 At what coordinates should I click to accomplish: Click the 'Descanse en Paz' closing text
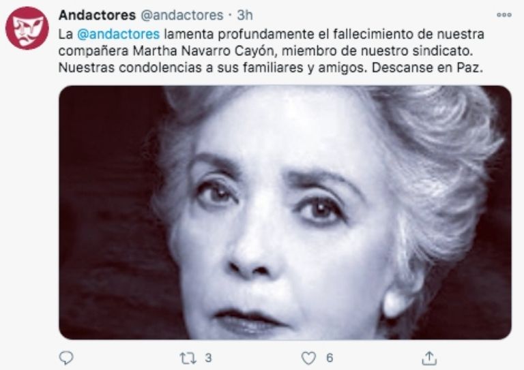click(x=427, y=67)
